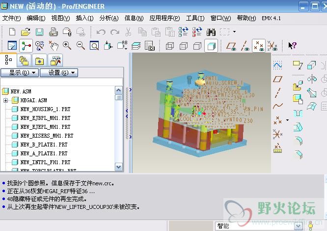
Task: Toggle datum points display
Action: (259, 46)
